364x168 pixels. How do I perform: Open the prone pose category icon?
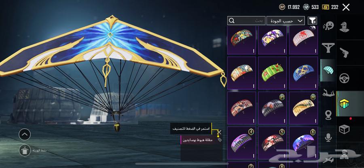328,93
